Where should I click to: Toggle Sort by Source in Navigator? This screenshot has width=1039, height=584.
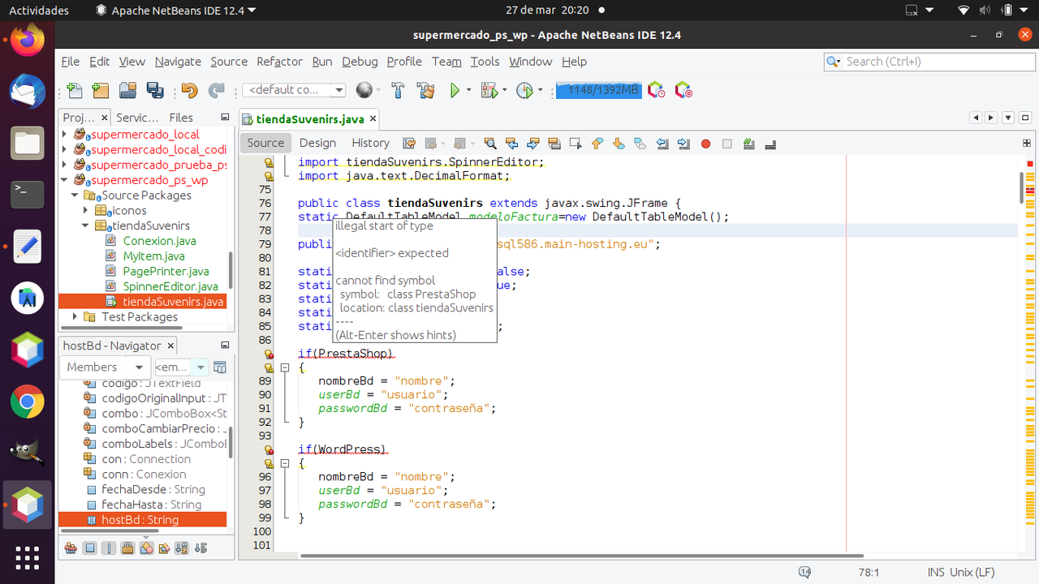coord(200,548)
